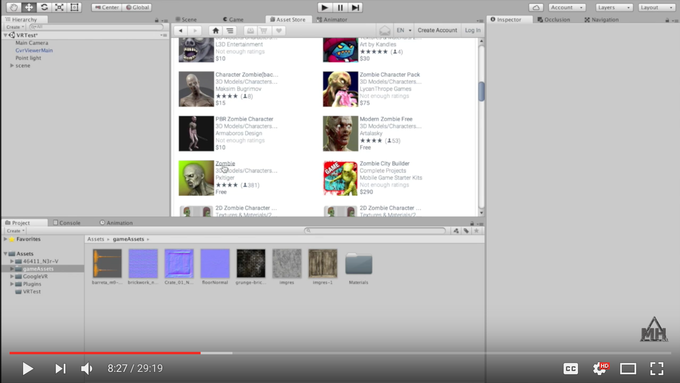Screen dimensions: 680x383
Task: Select the Move tool
Action: pyautogui.click(x=29, y=7)
